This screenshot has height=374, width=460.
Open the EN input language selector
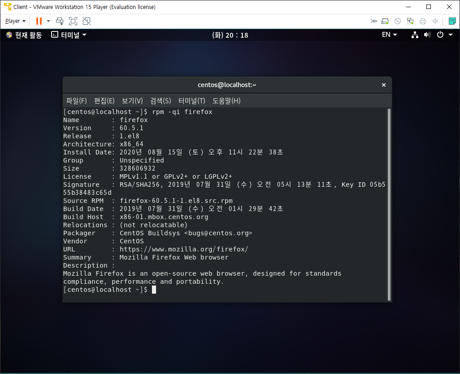389,35
